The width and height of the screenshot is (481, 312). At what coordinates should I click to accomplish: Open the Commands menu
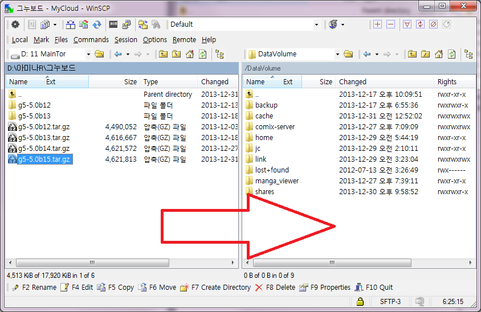pos(91,40)
